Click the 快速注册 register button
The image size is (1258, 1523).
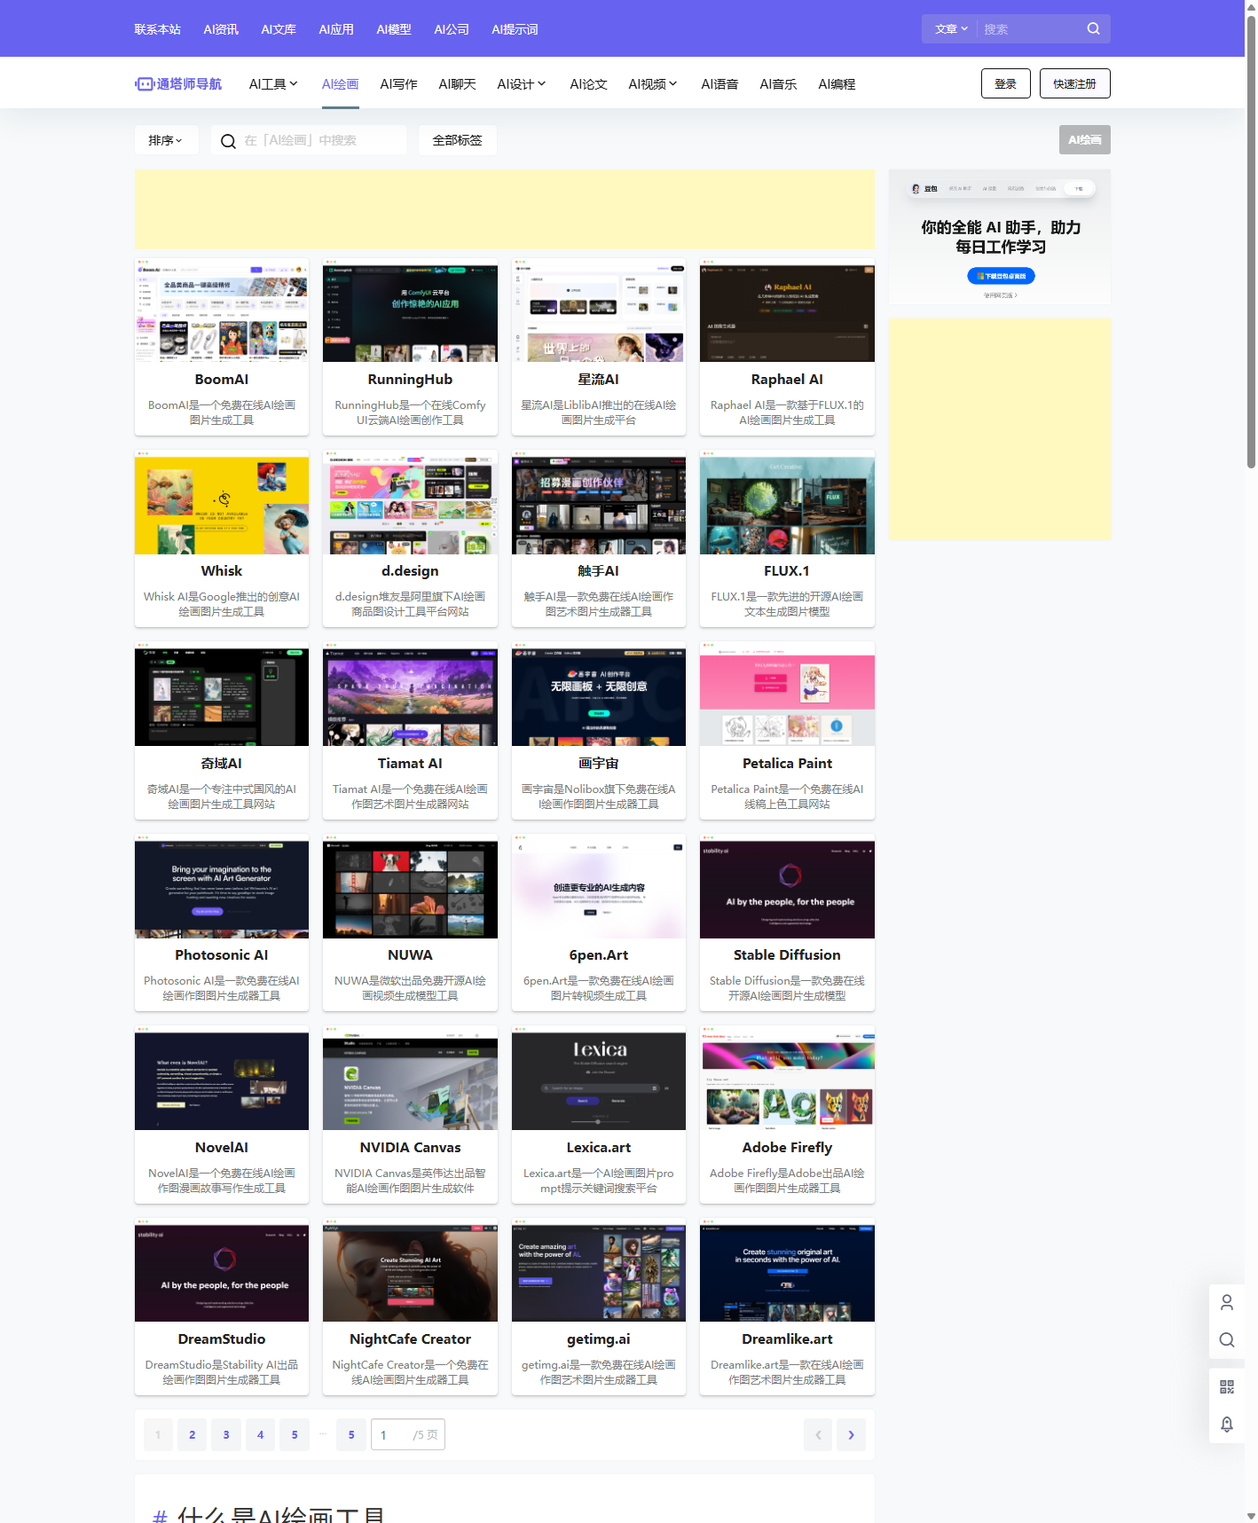(x=1074, y=83)
